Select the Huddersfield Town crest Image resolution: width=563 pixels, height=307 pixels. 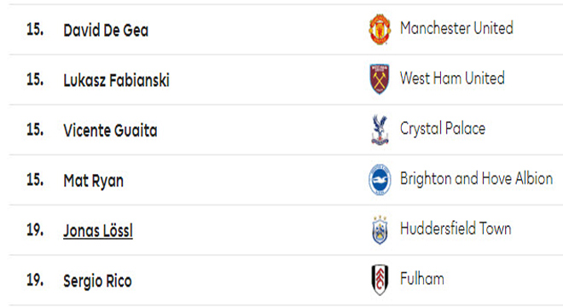[x=380, y=229]
